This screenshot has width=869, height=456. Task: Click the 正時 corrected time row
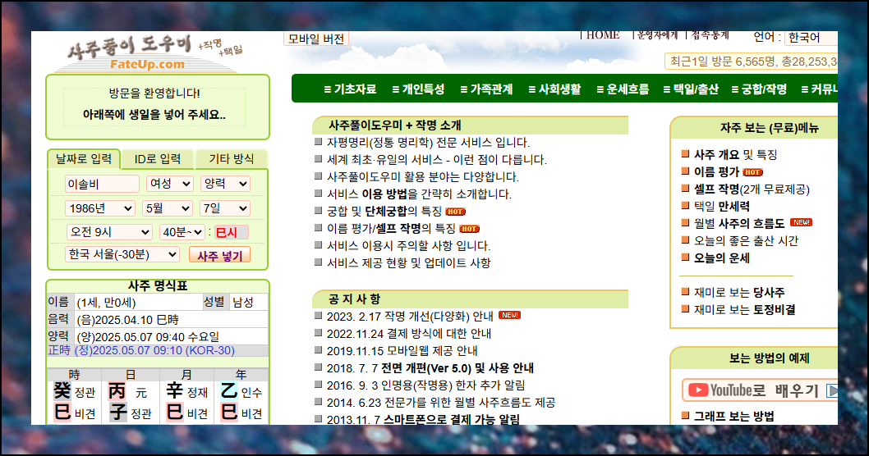point(158,350)
